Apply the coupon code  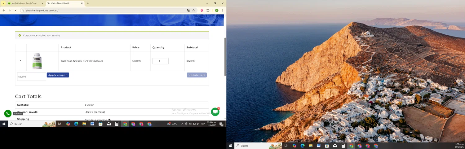58,75
